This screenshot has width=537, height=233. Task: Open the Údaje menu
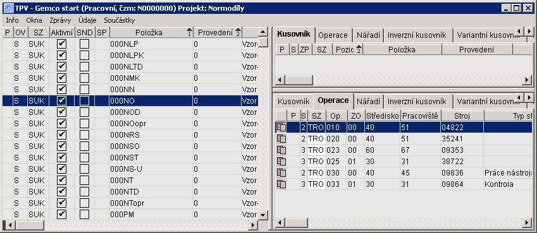pos(87,20)
